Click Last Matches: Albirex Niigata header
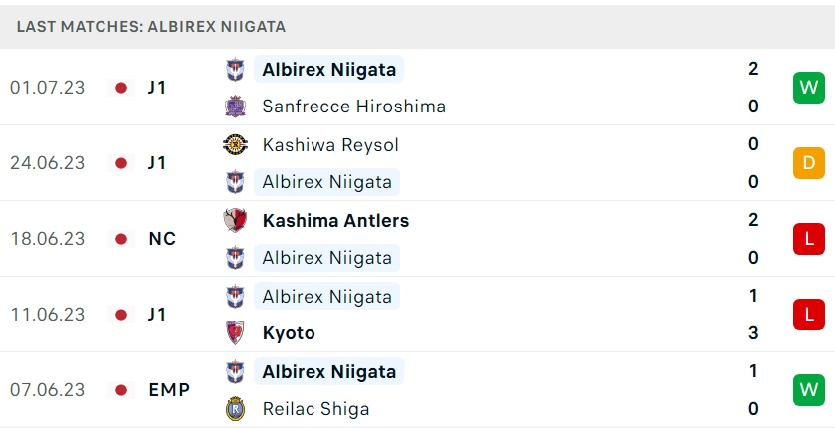 pos(150,27)
